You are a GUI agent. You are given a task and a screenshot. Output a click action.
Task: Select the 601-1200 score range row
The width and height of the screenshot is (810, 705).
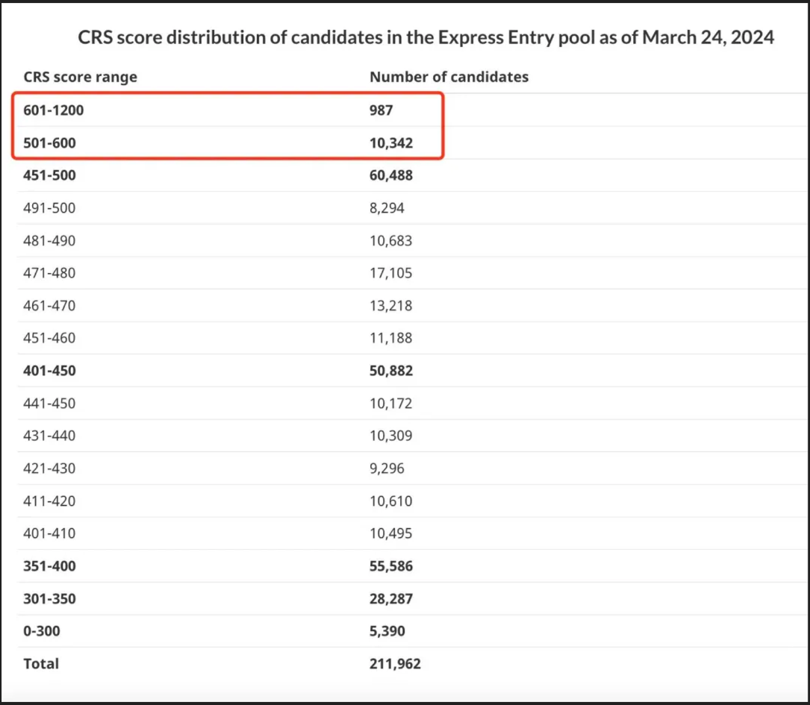[54, 110]
